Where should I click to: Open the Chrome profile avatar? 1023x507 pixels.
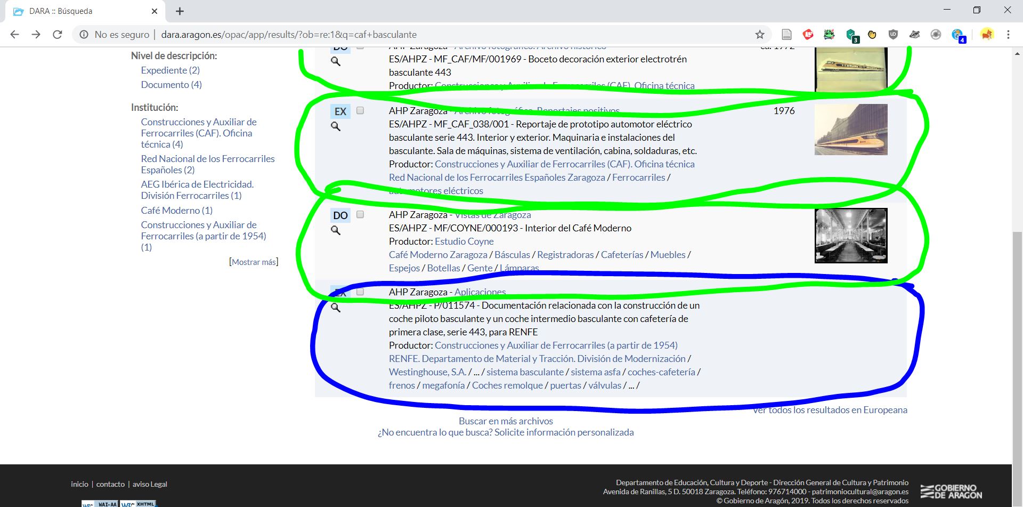click(987, 35)
